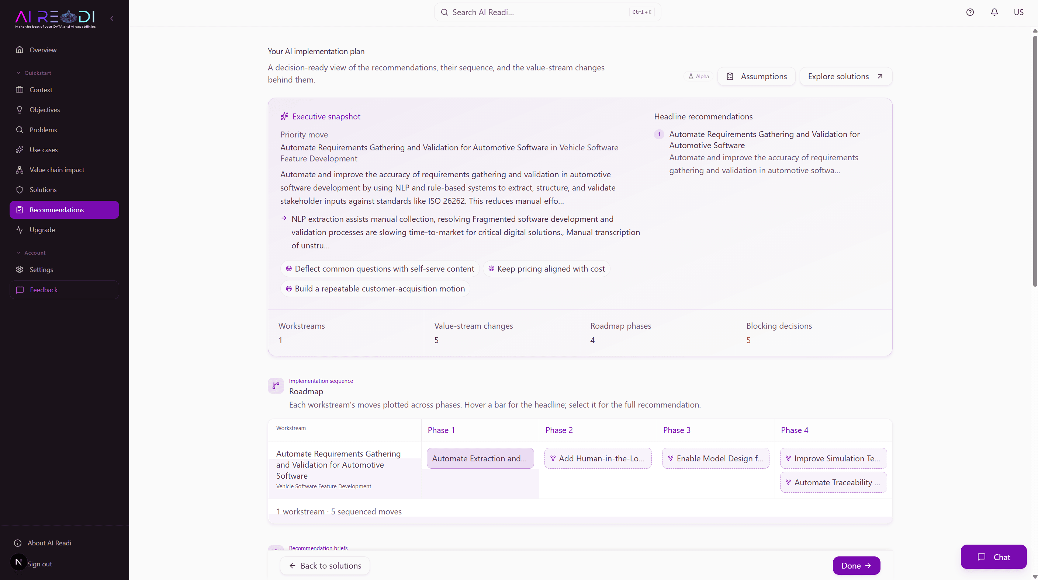Click the Executive snapshot sparkle icon
The image size is (1038, 580).
[284, 116]
